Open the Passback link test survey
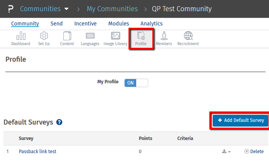The height and width of the screenshot is (162, 269). coord(38,152)
